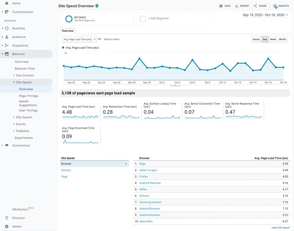Open Customization dashboards icon

pyautogui.click(x=7, y=11)
